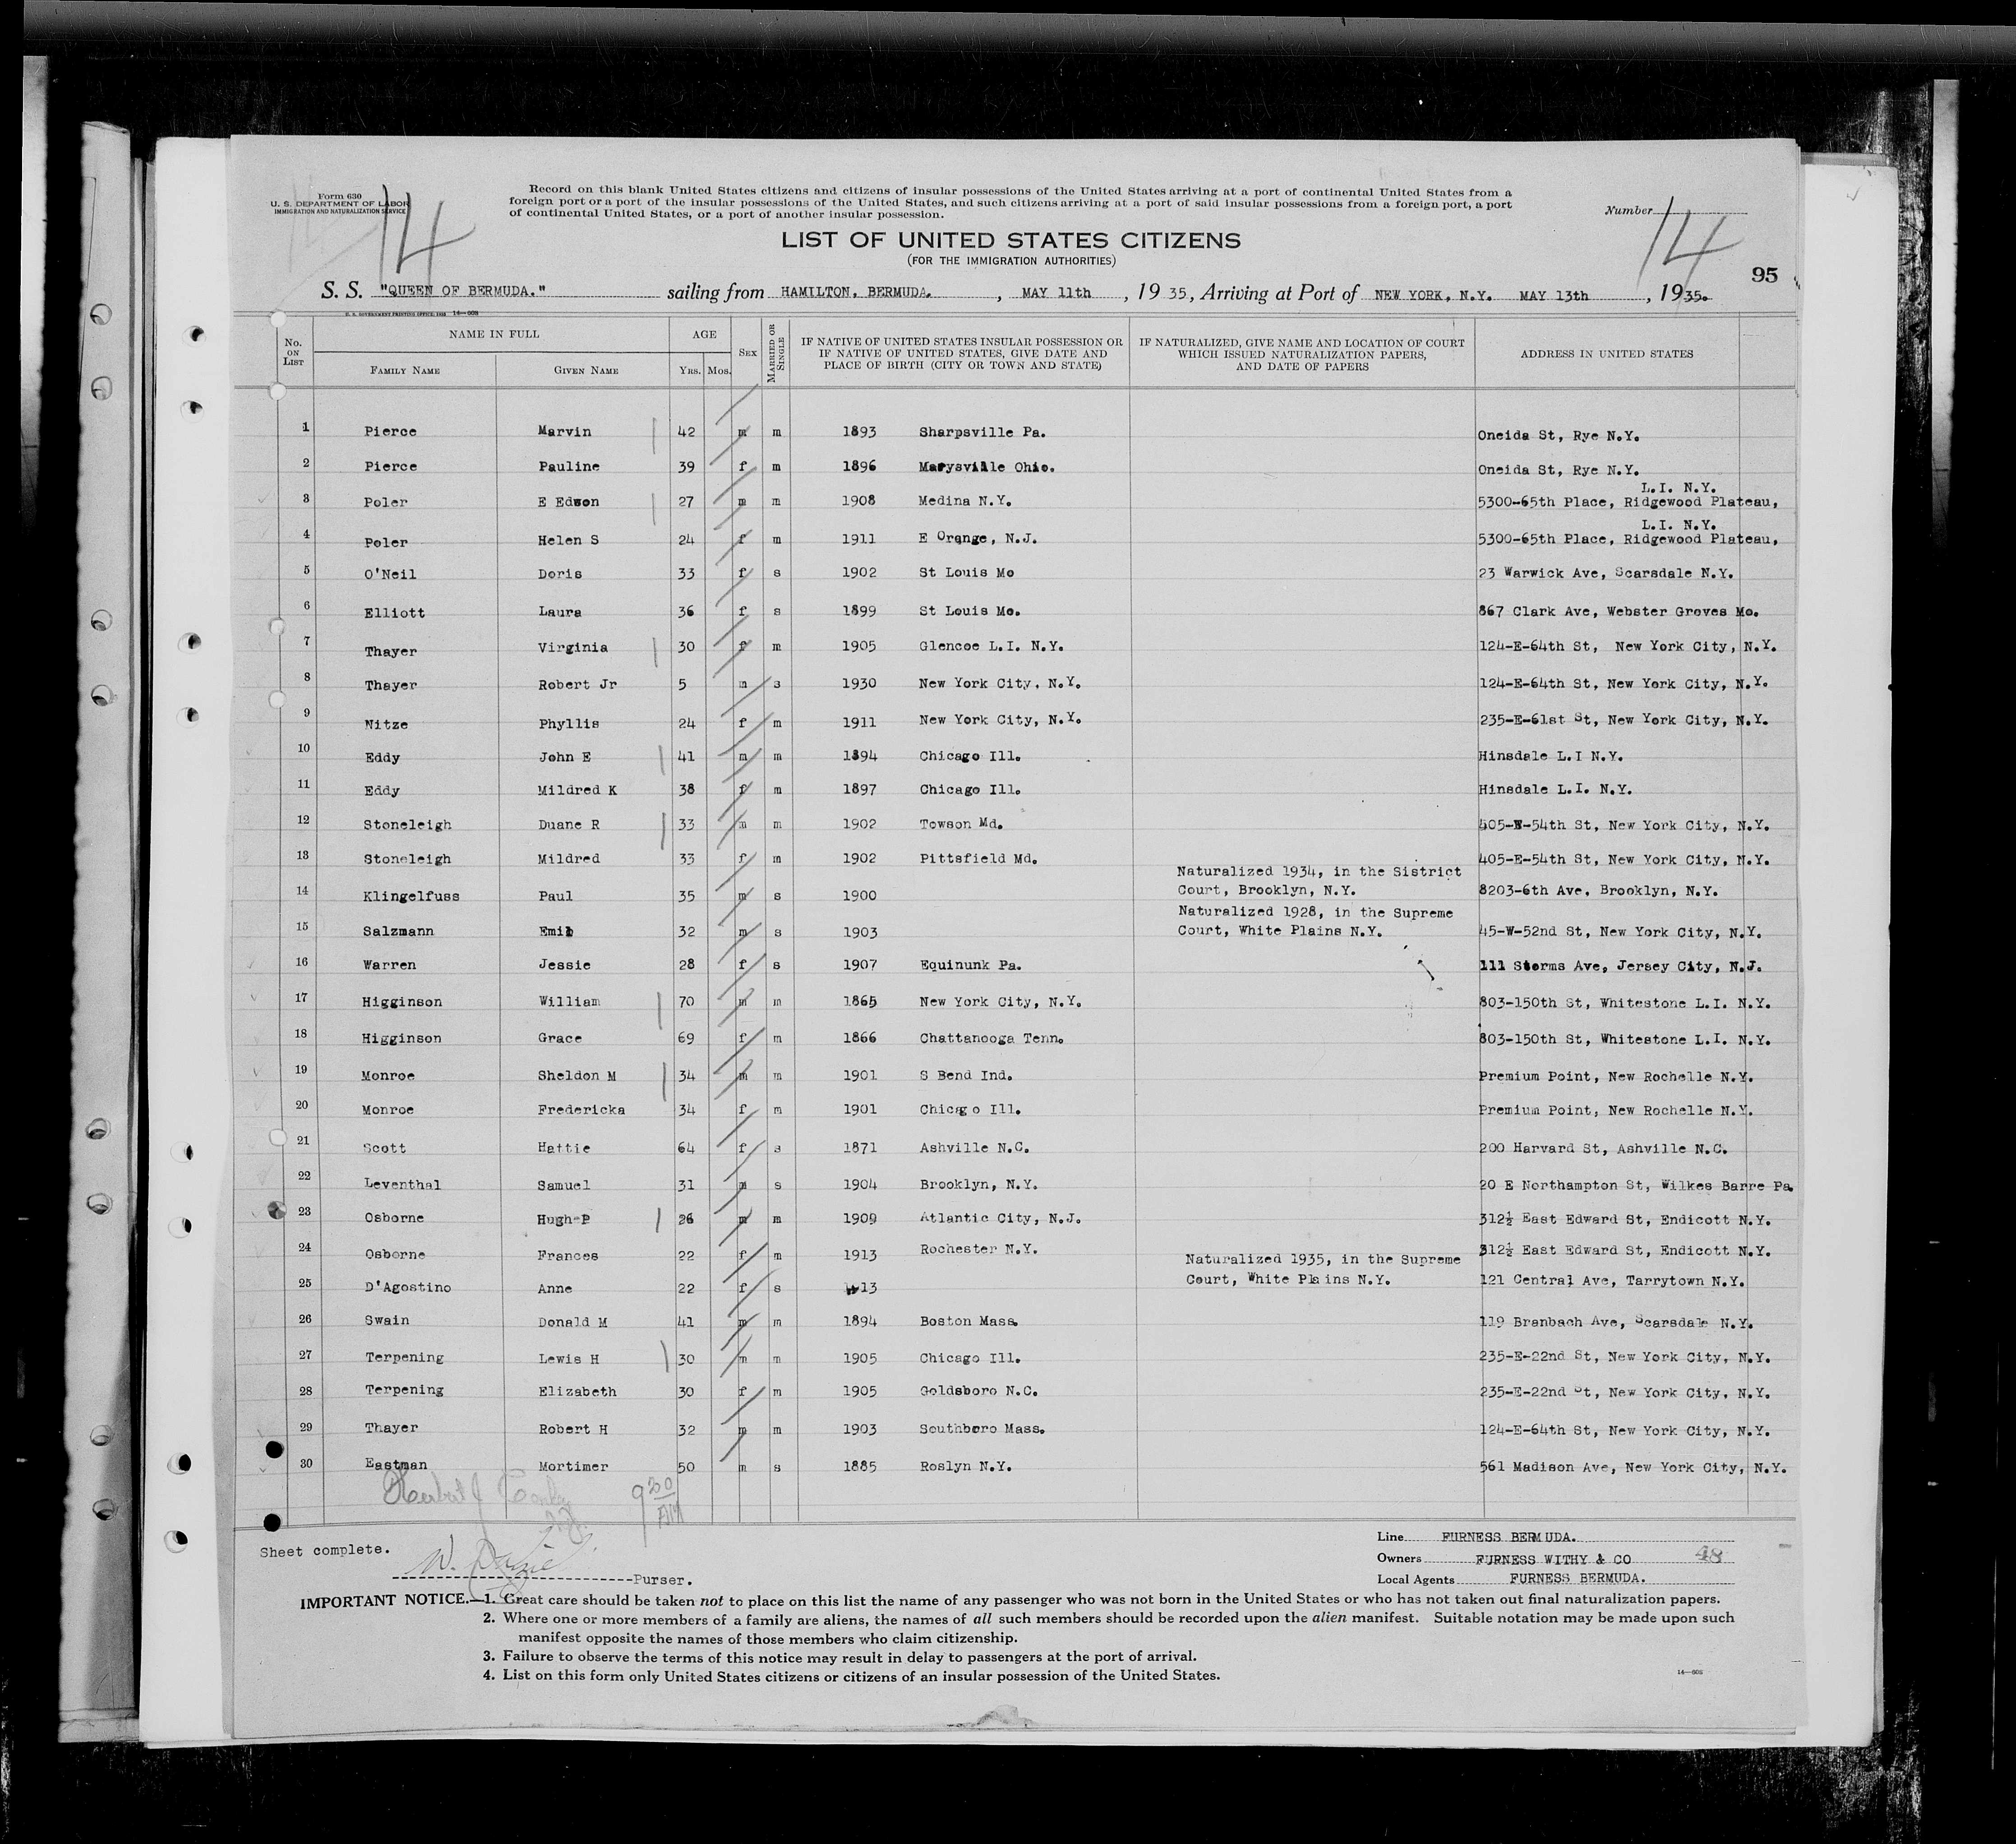
Task: Click the sailing date 'MAY 11th'
Action: pyautogui.click(x=1056, y=294)
